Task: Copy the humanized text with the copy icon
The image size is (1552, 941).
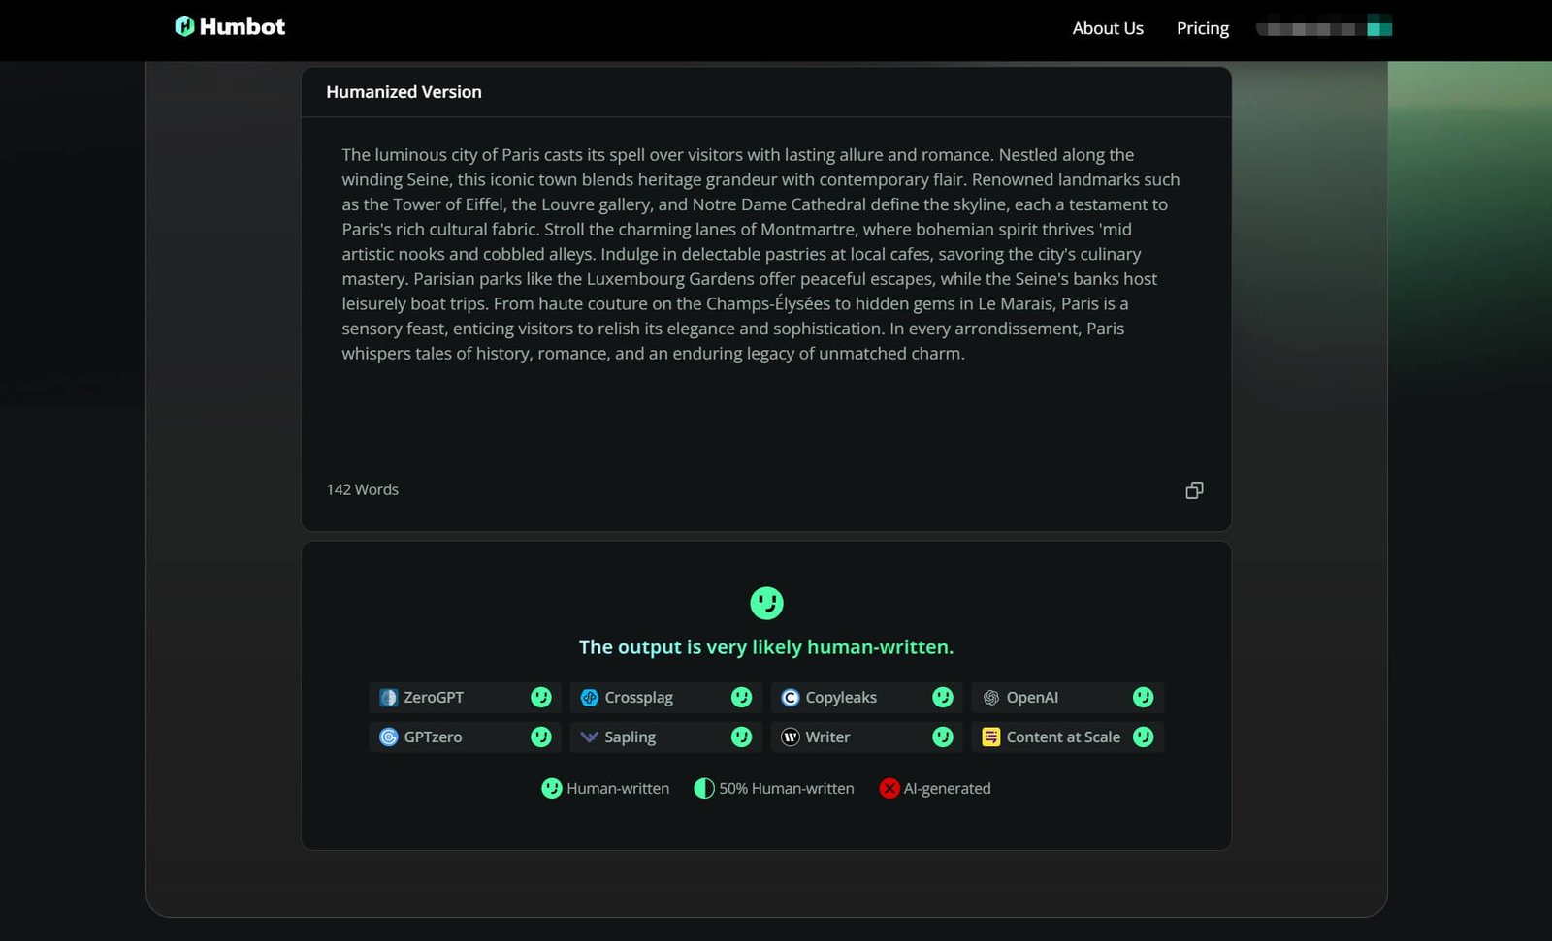Action: click(x=1194, y=490)
